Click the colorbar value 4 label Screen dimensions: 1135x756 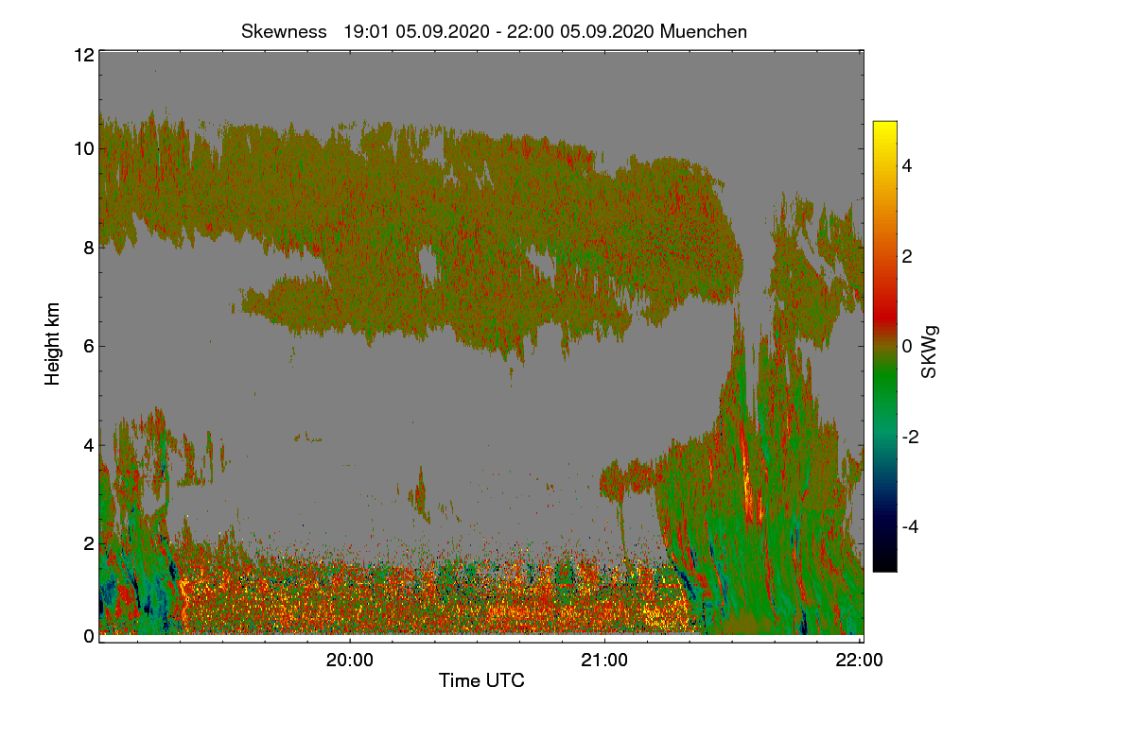click(907, 165)
